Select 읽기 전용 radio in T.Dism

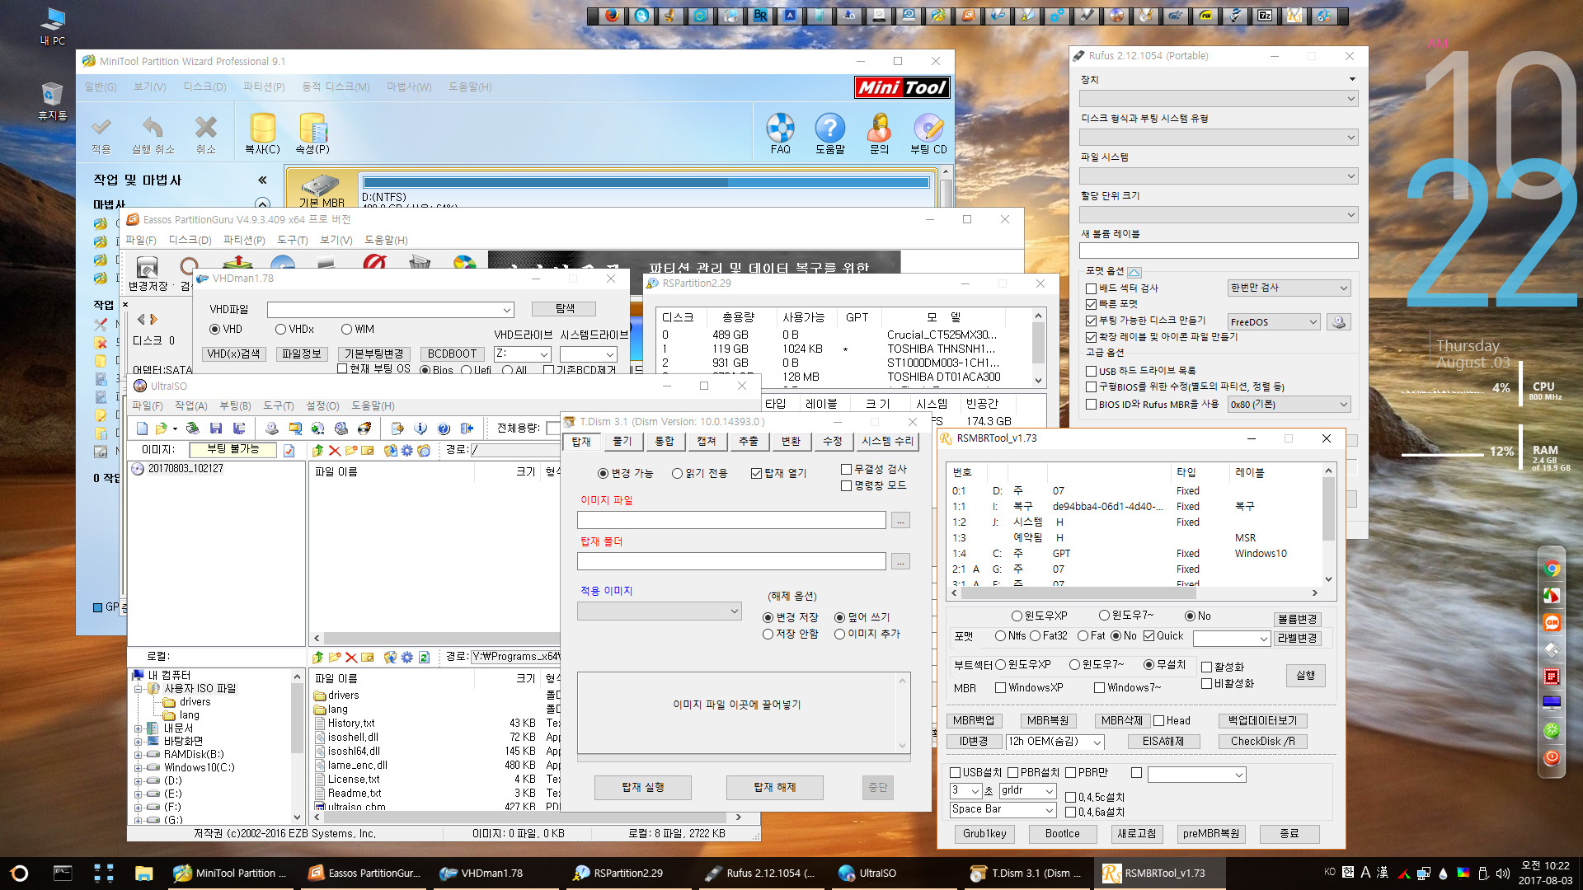[x=677, y=473]
